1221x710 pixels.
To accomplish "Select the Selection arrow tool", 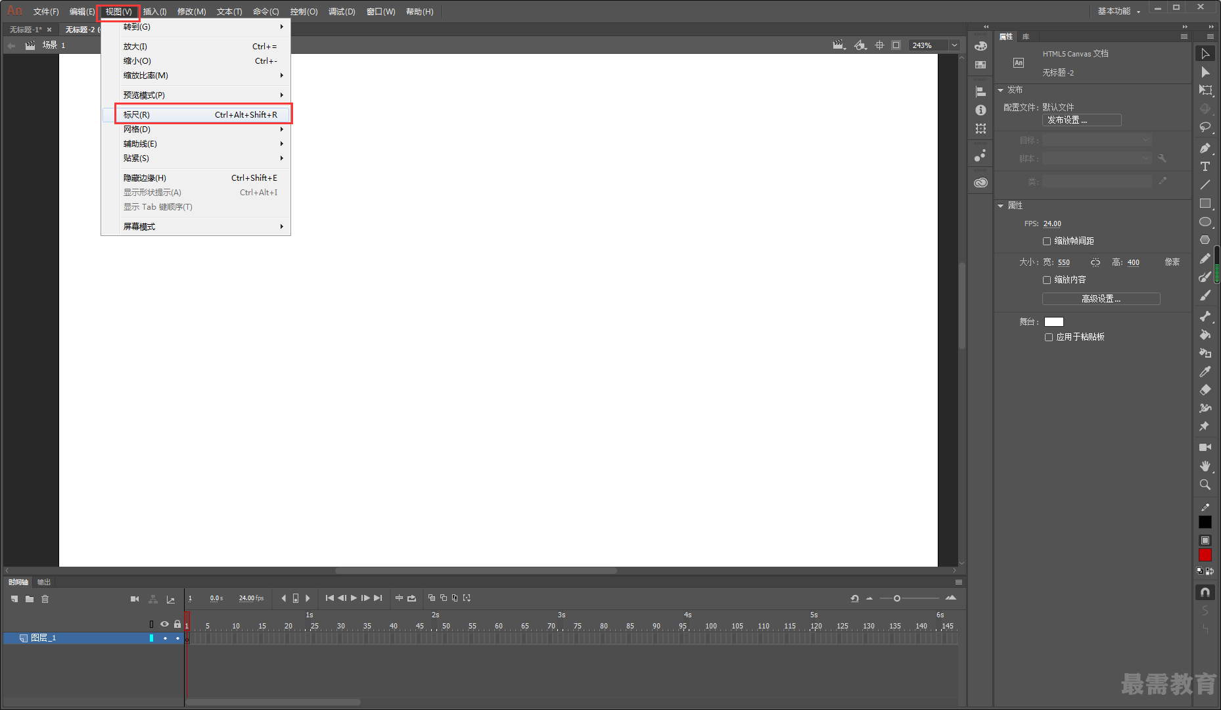I will click(x=1205, y=54).
